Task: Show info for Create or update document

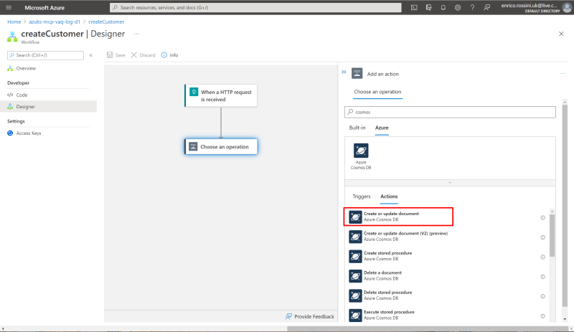Action: [x=543, y=218]
